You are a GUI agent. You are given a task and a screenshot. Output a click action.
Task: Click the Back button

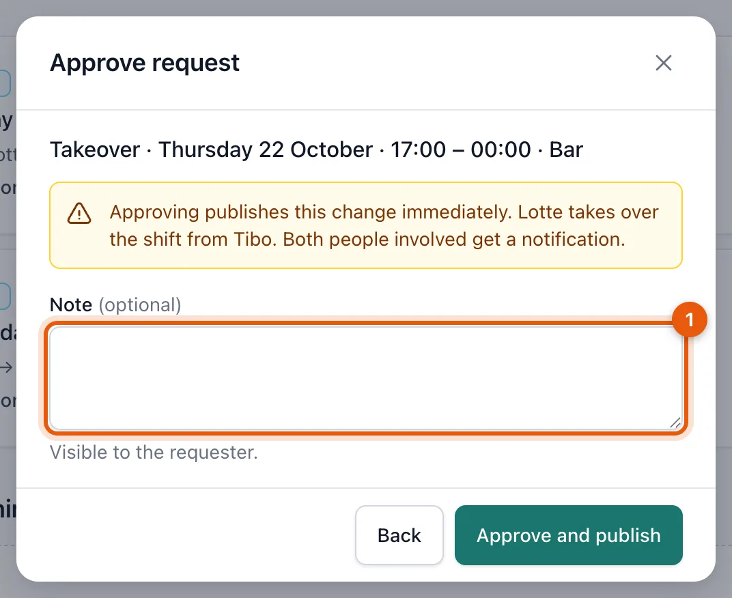point(399,535)
